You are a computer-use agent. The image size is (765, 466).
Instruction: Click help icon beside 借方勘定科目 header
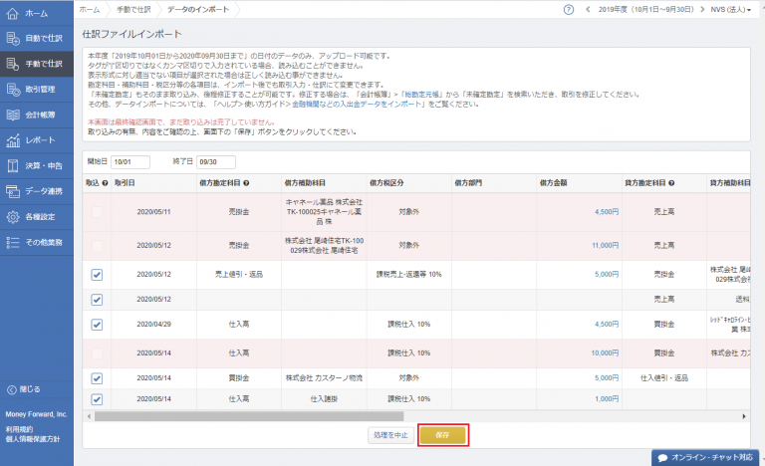tap(246, 183)
